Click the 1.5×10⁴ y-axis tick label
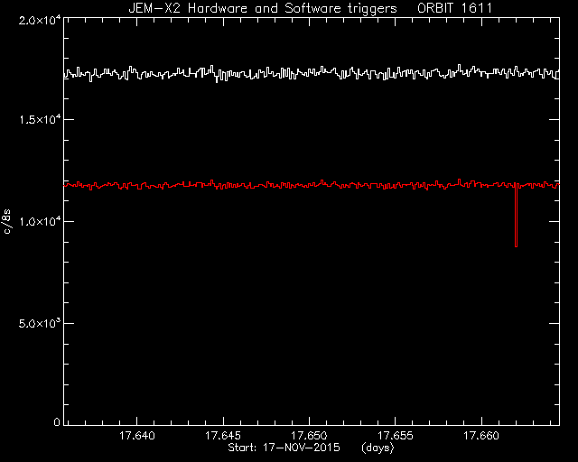Screen dimensions: 578x462 (40, 120)
